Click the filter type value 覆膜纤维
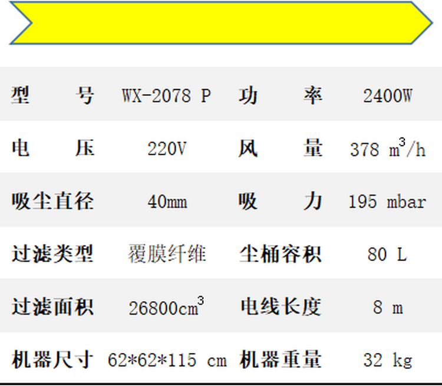Image resolution: width=442 pixels, height=386 pixels. [167, 254]
